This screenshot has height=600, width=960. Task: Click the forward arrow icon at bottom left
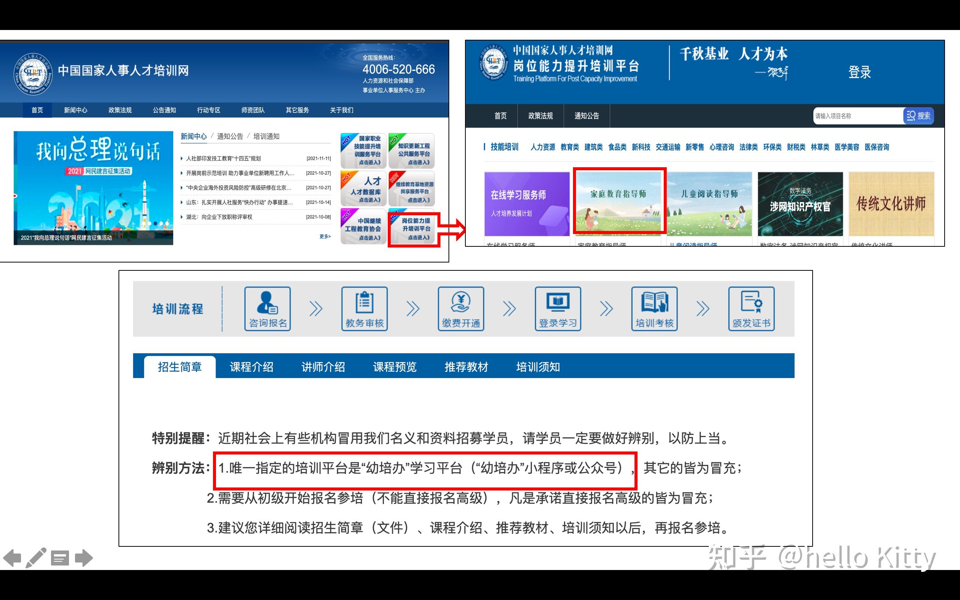[x=83, y=558]
